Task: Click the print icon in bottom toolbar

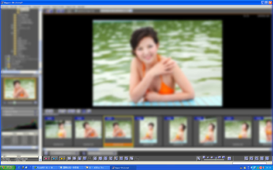Action: [x=95, y=158]
